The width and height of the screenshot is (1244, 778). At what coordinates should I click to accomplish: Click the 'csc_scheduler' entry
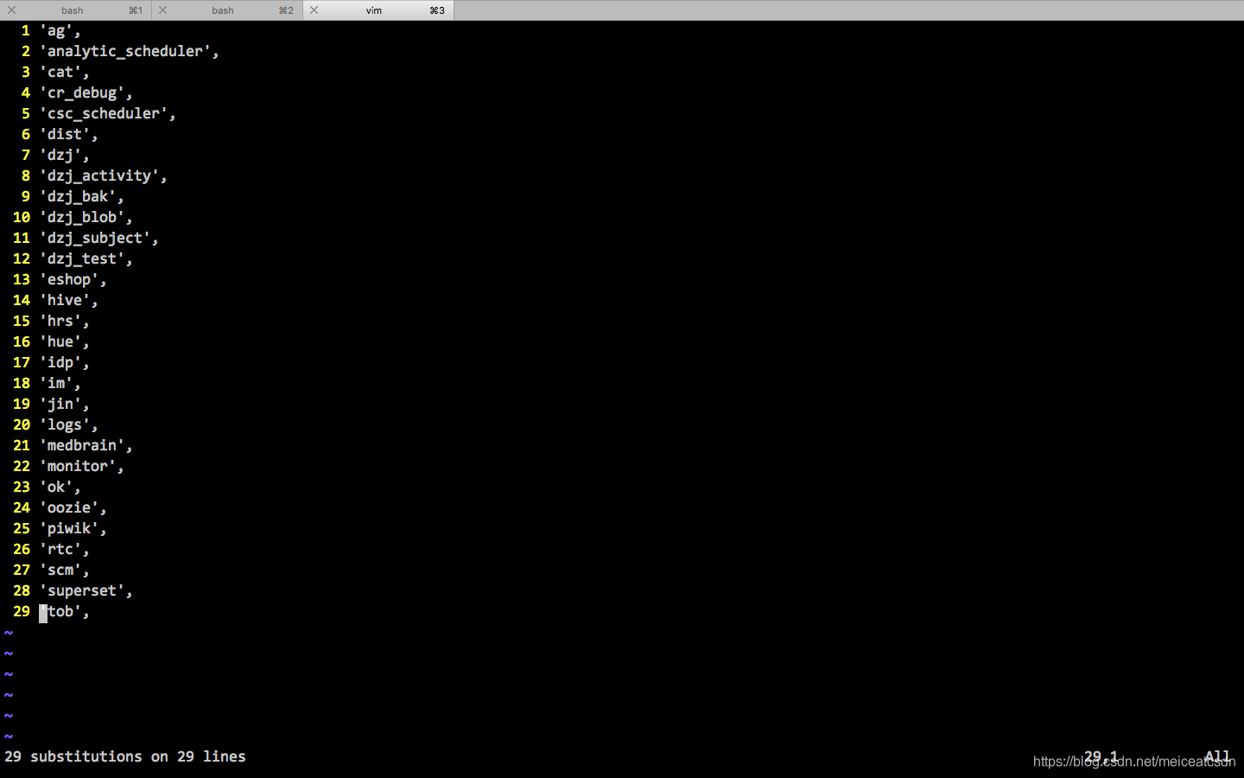point(107,114)
